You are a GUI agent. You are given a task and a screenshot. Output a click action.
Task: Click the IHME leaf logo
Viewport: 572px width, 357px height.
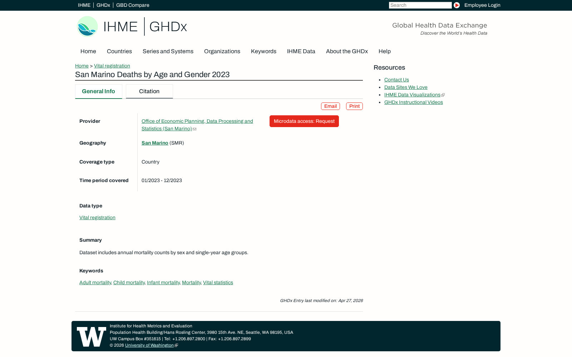click(x=88, y=26)
